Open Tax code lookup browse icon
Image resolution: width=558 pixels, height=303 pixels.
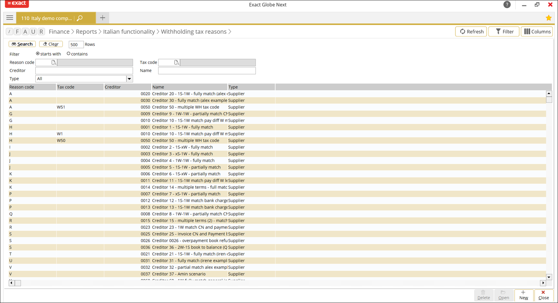click(176, 63)
